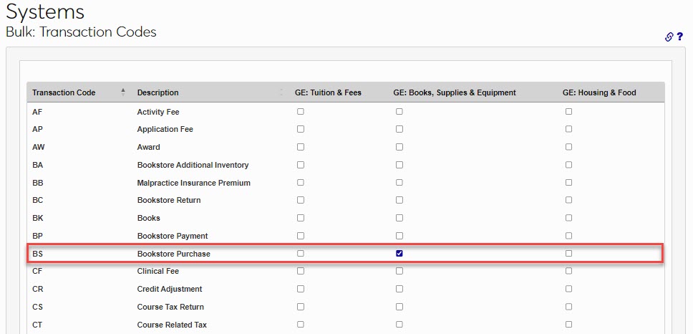
Task: Click the Transaction Code sort arrows
Action: (122, 92)
